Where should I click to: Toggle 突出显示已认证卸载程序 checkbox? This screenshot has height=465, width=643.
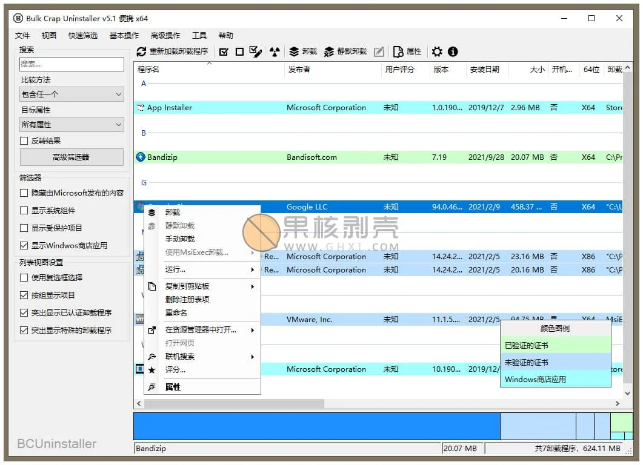point(24,313)
